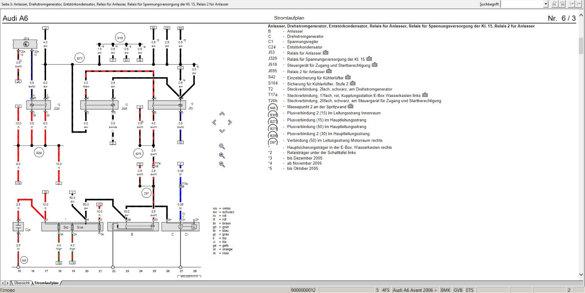Click 'Nr. 6 / 3' page number text
This screenshot has width=585, height=293.
point(562,18)
